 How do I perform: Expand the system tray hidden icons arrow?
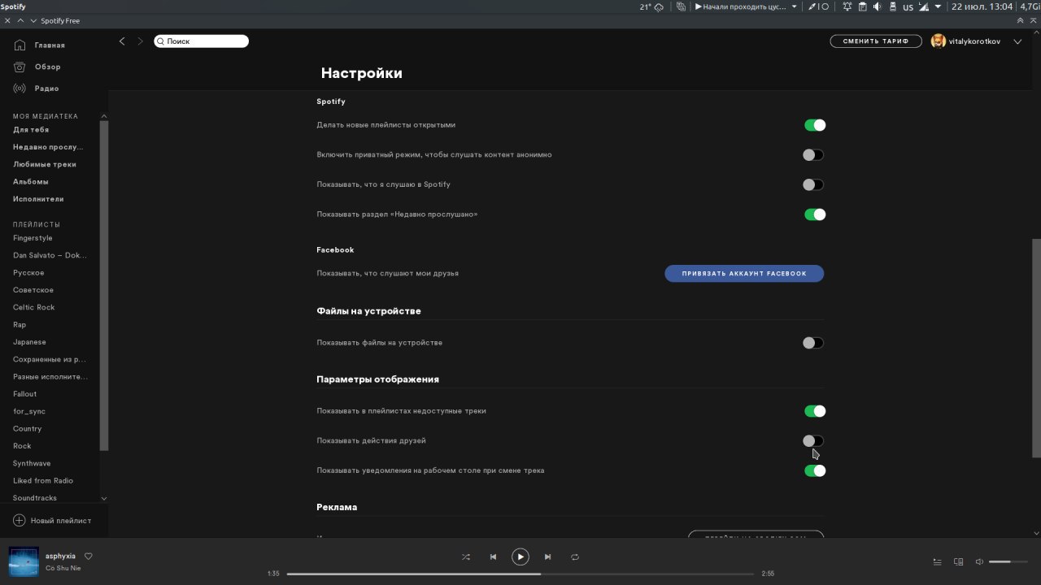tap(938, 6)
